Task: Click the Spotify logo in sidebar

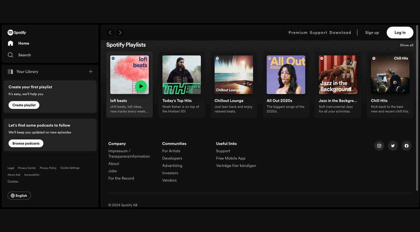Action: click(17, 33)
